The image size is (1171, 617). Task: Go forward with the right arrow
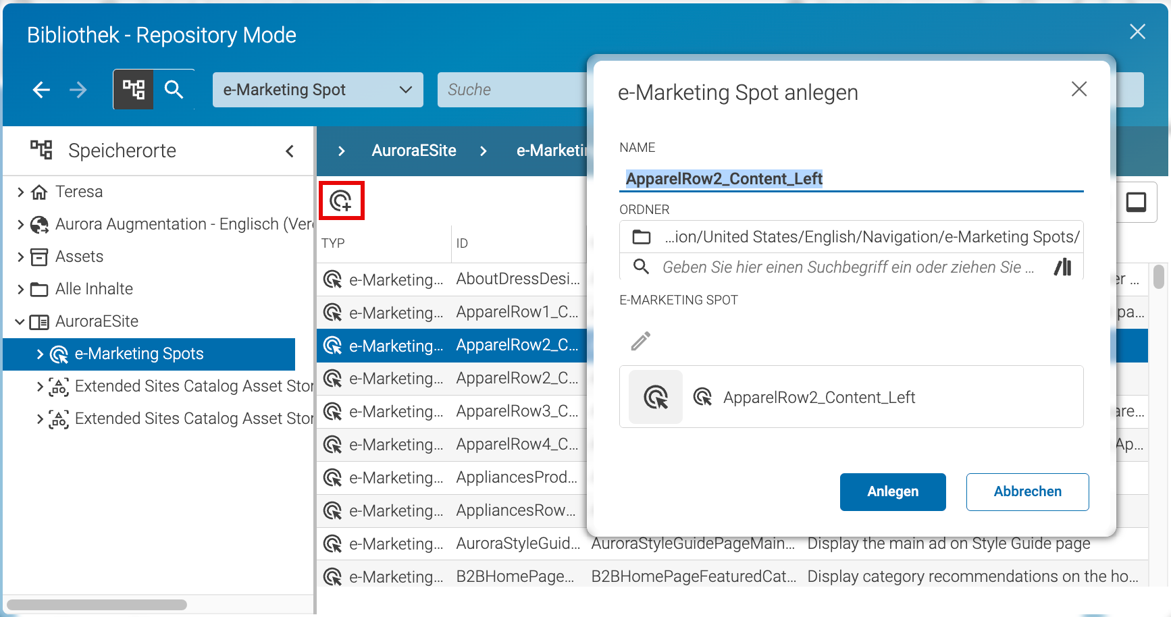pos(78,90)
